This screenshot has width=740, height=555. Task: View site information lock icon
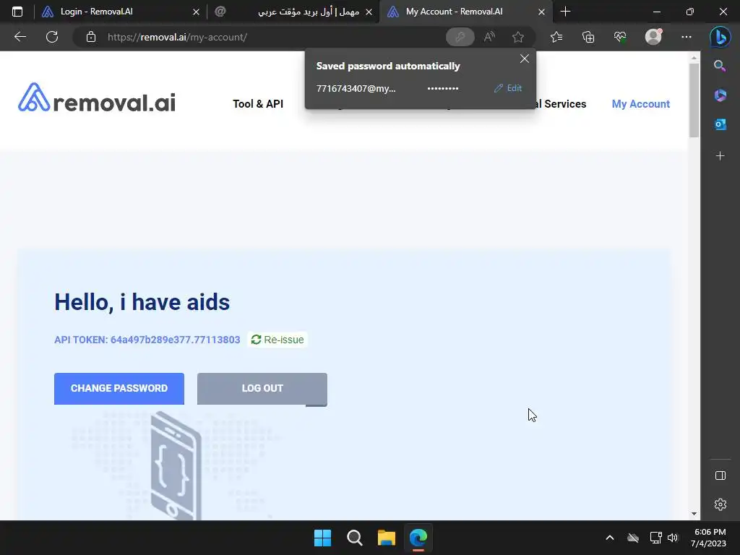(91, 37)
